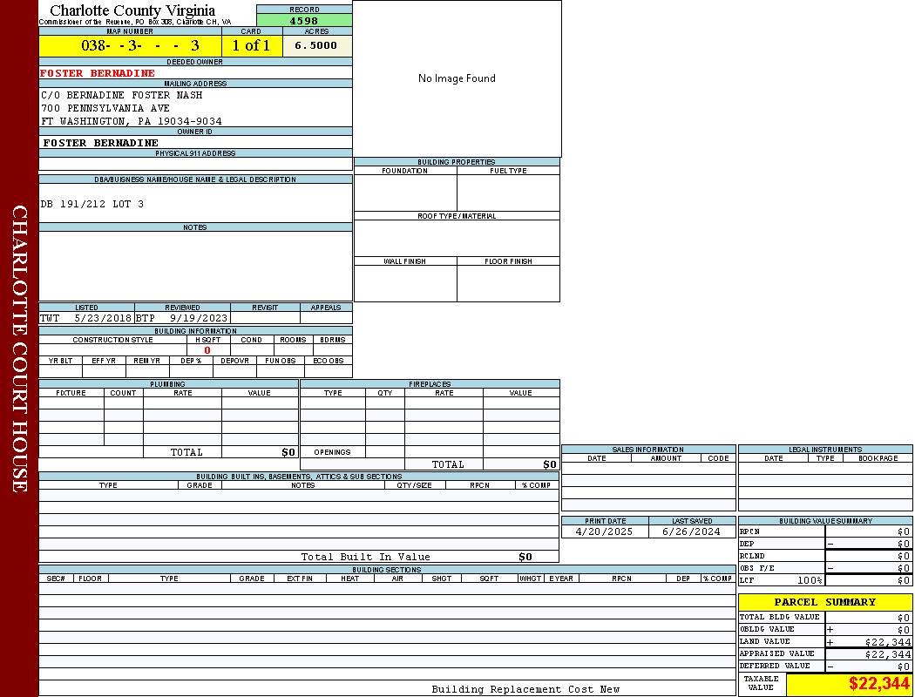
Task: Click the Owner ID Foster Bernadine field
Action: pyautogui.click(x=101, y=143)
